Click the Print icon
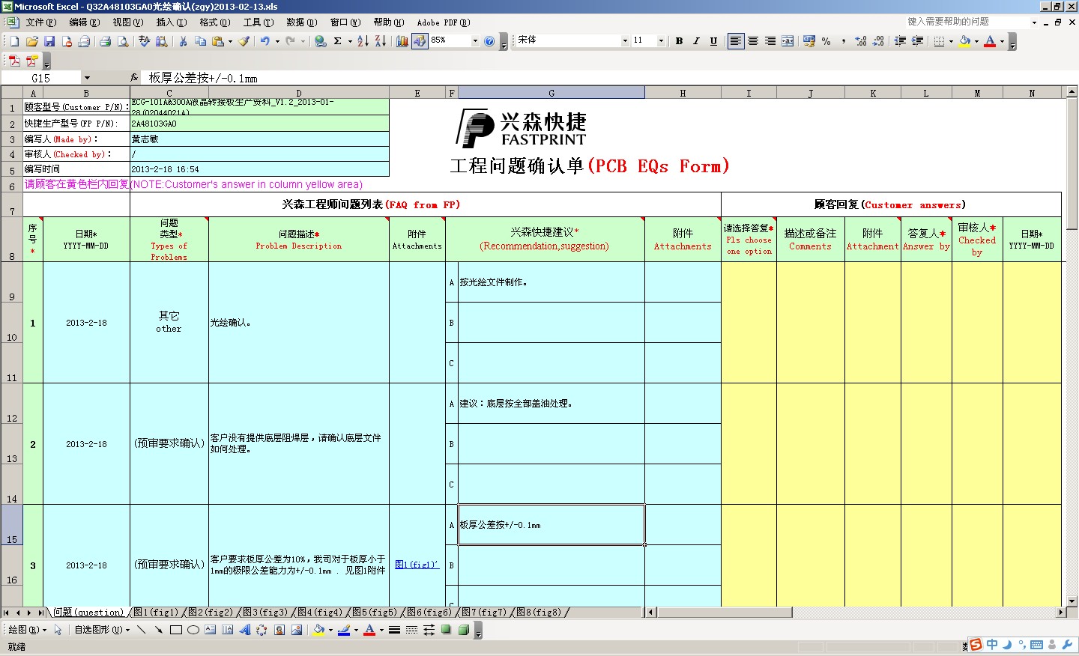The width and height of the screenshot is (1079, 656). (106, 41)
